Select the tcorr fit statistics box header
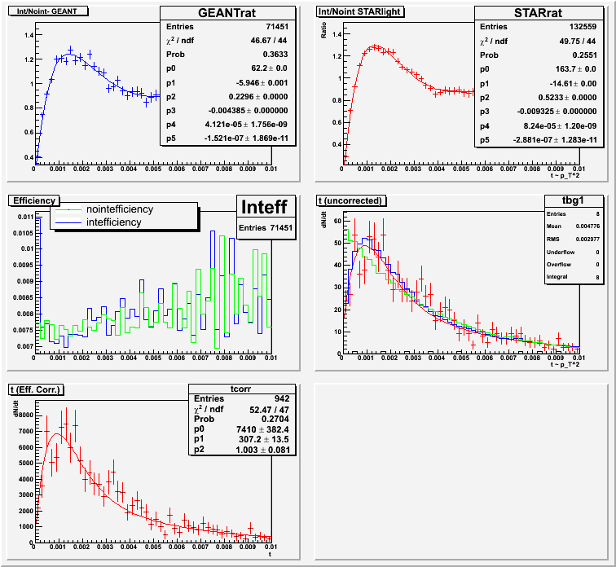The width and height of the screenshot is (616, 567). [241, 390]
